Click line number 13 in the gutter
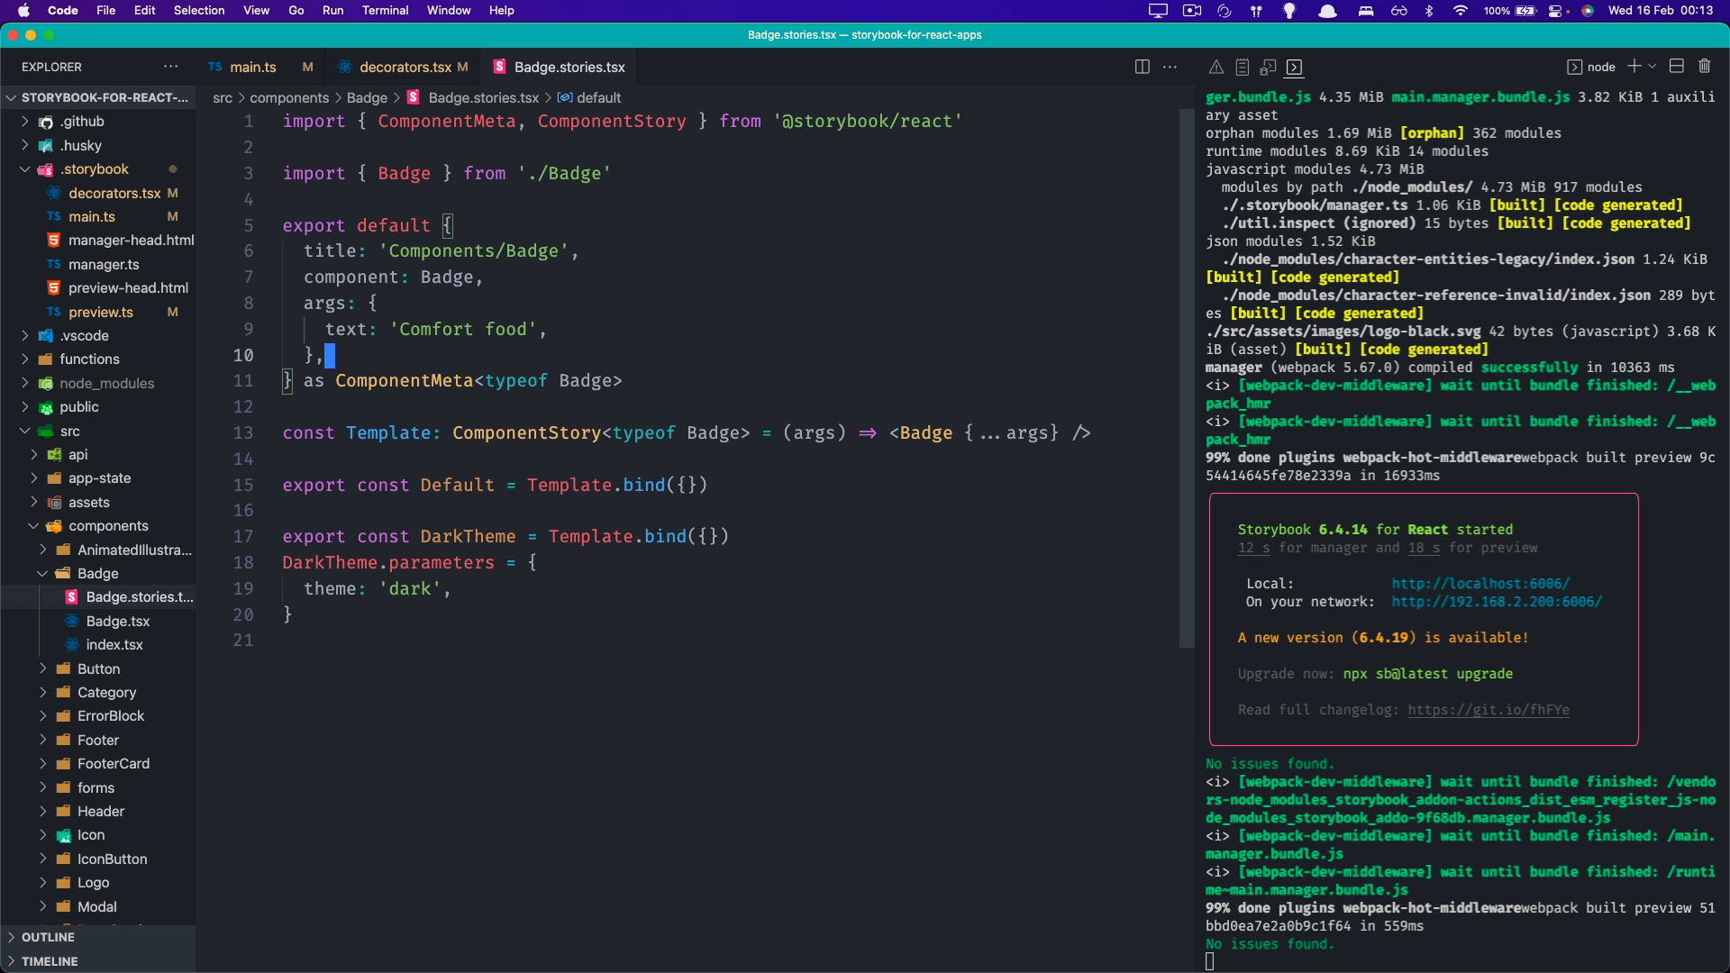This screenshot has width=1730, height=973. [243, 432]
